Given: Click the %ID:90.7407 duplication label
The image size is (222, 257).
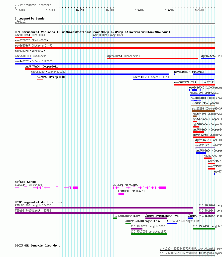Looking at the screenshot, I should coord(205,216).
